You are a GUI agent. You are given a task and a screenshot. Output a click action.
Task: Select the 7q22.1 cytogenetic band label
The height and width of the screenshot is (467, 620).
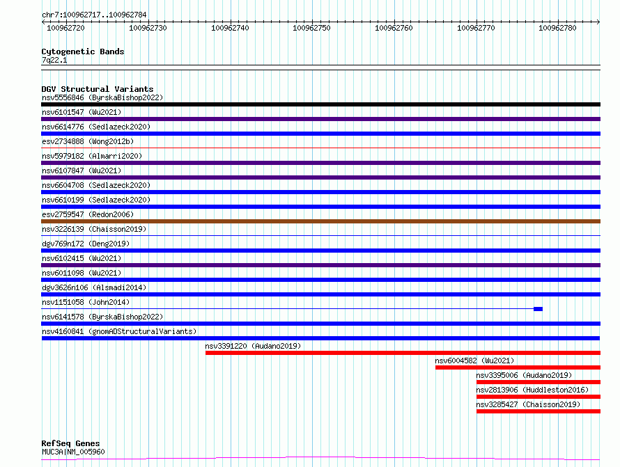54,60
